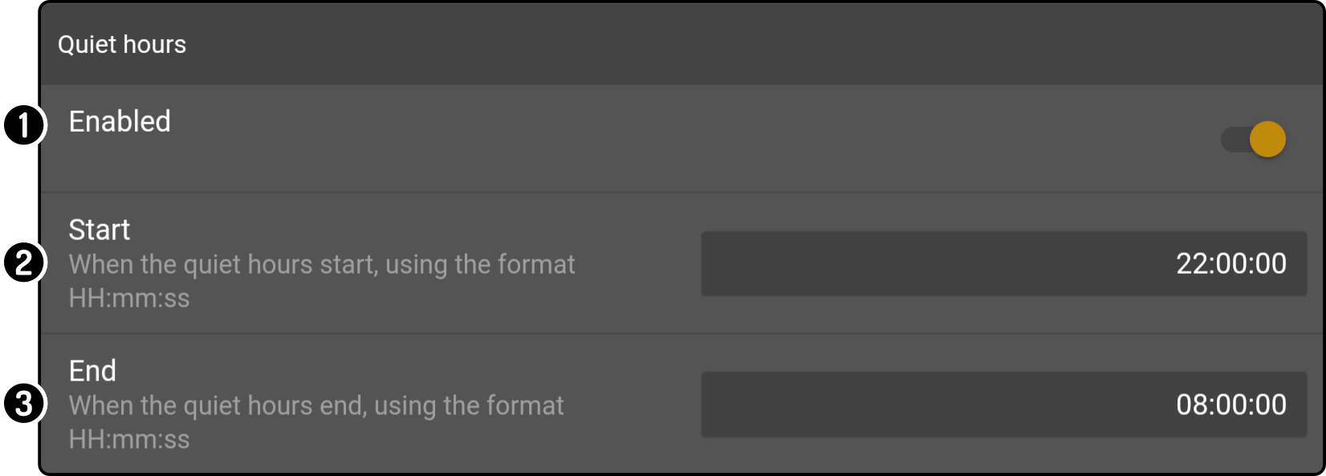Click numbered callout 2 beside Start
Screen dimensions: 1326x476
23,263
